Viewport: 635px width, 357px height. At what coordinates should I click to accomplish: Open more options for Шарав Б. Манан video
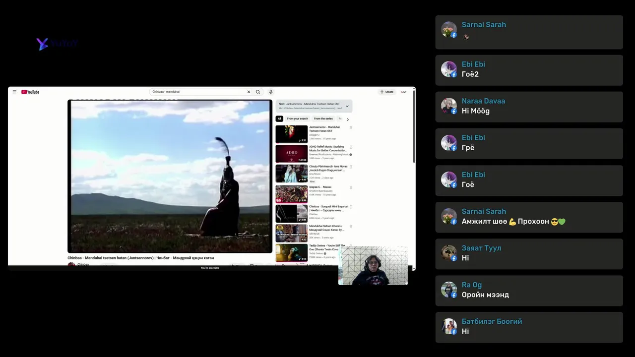pyautogui.click(x=351, y=187)
